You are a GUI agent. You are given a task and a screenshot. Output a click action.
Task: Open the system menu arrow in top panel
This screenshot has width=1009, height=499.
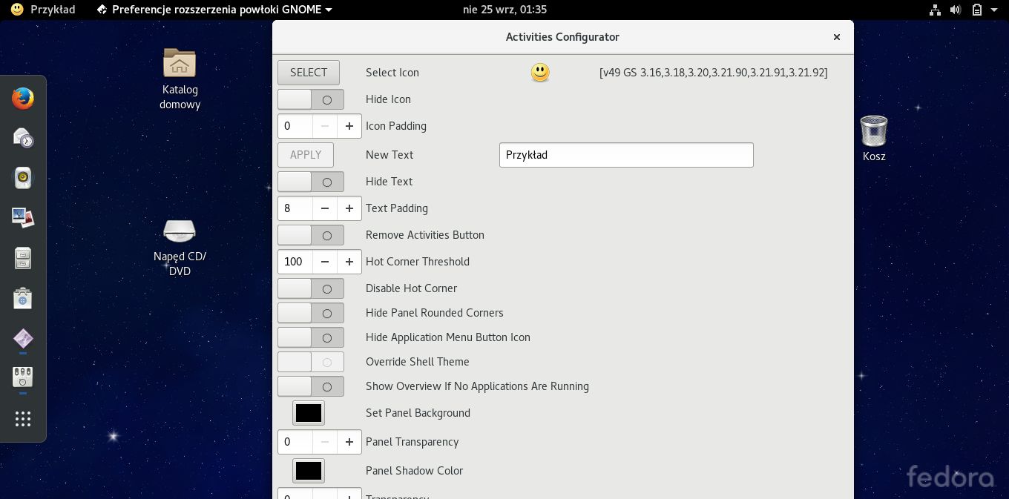click(x=994, y=10)
